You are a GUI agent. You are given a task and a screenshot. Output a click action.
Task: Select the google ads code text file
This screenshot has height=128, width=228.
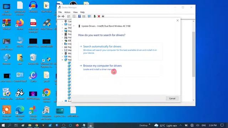20,8
